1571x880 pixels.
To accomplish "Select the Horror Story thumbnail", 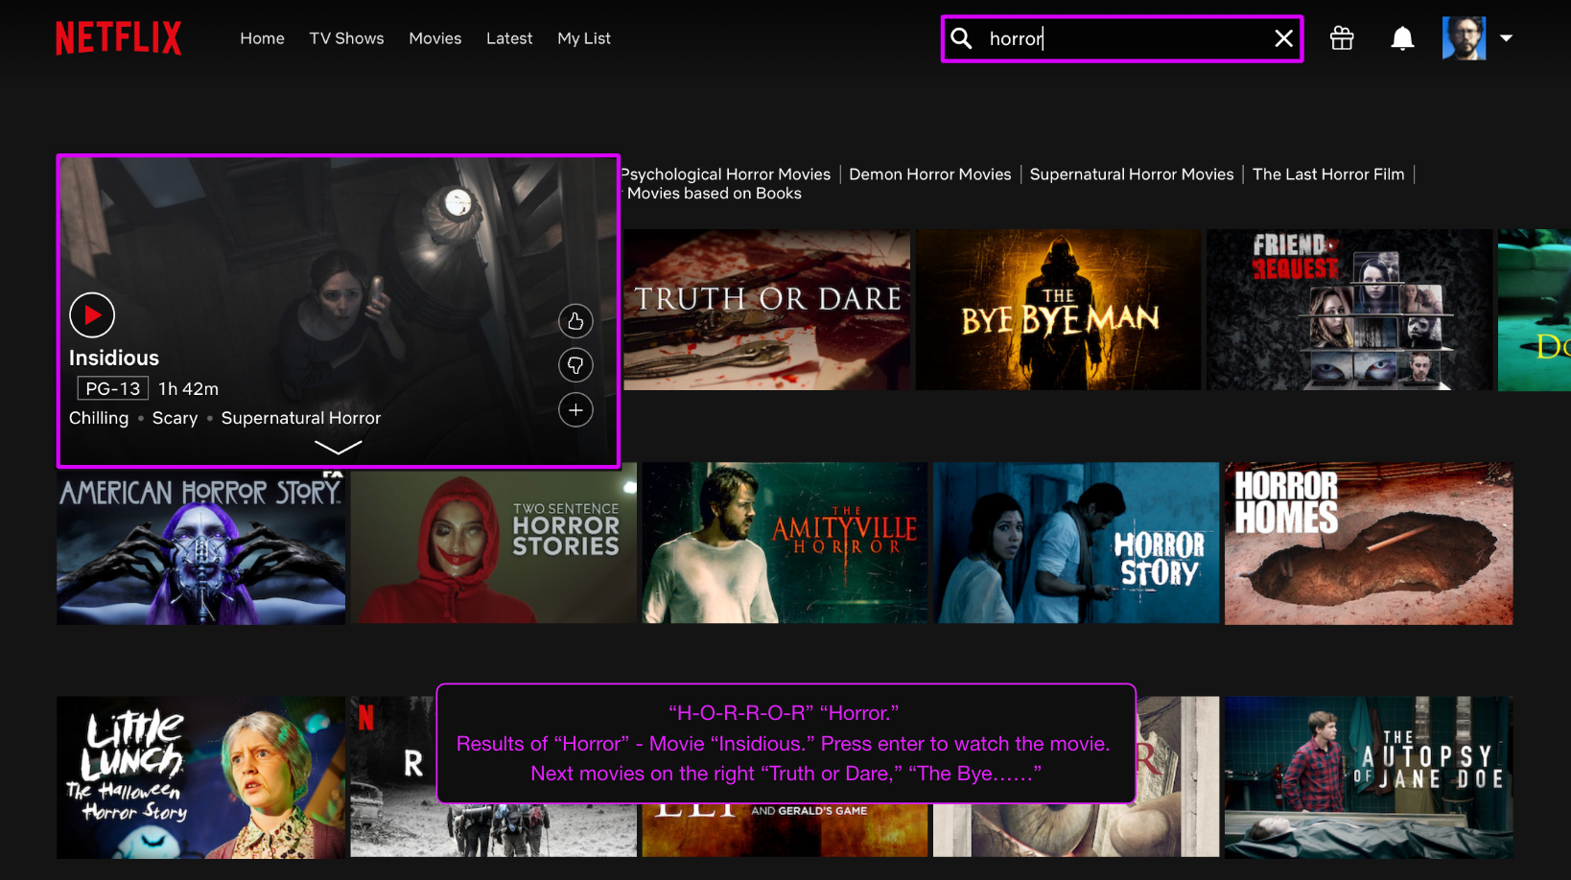I will [x=1076, y=544].
